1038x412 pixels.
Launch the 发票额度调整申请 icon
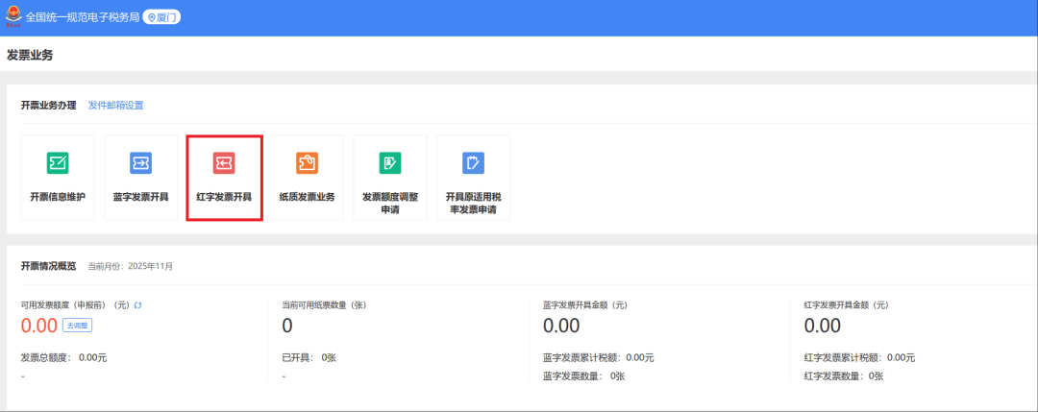(x=389, y=163)
